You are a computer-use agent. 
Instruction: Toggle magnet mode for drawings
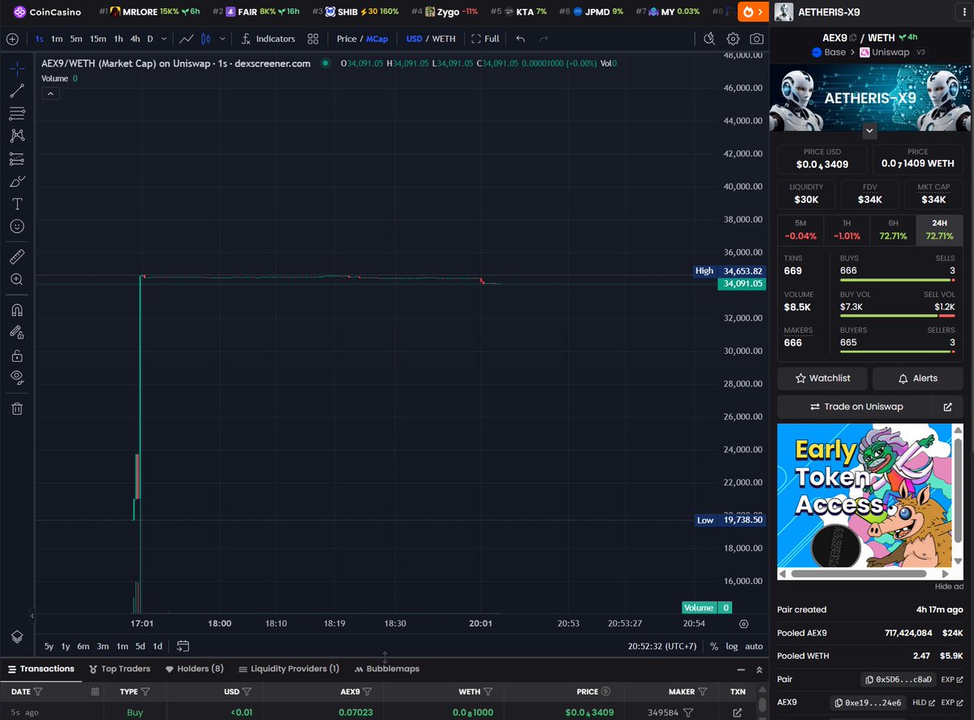[17, 310]
